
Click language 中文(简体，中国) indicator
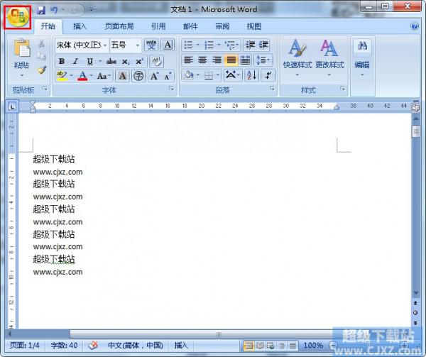pos(136,346)
